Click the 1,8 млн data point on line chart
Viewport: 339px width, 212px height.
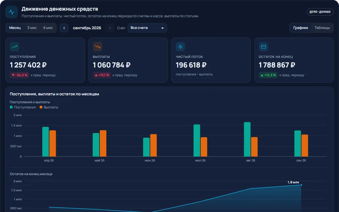pos(301,185)
